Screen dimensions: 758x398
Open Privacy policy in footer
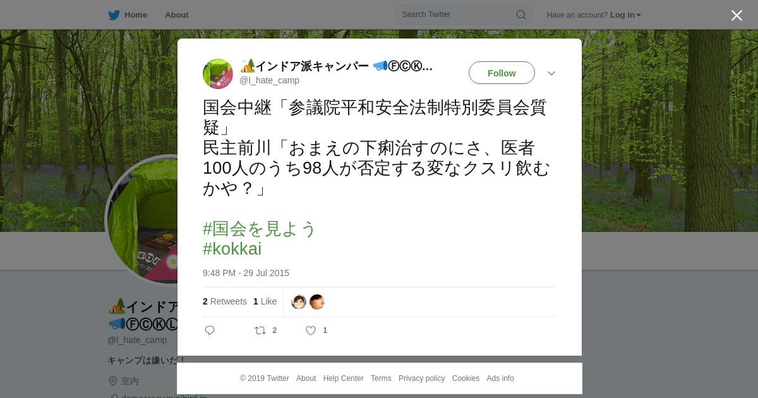point(422,378)
